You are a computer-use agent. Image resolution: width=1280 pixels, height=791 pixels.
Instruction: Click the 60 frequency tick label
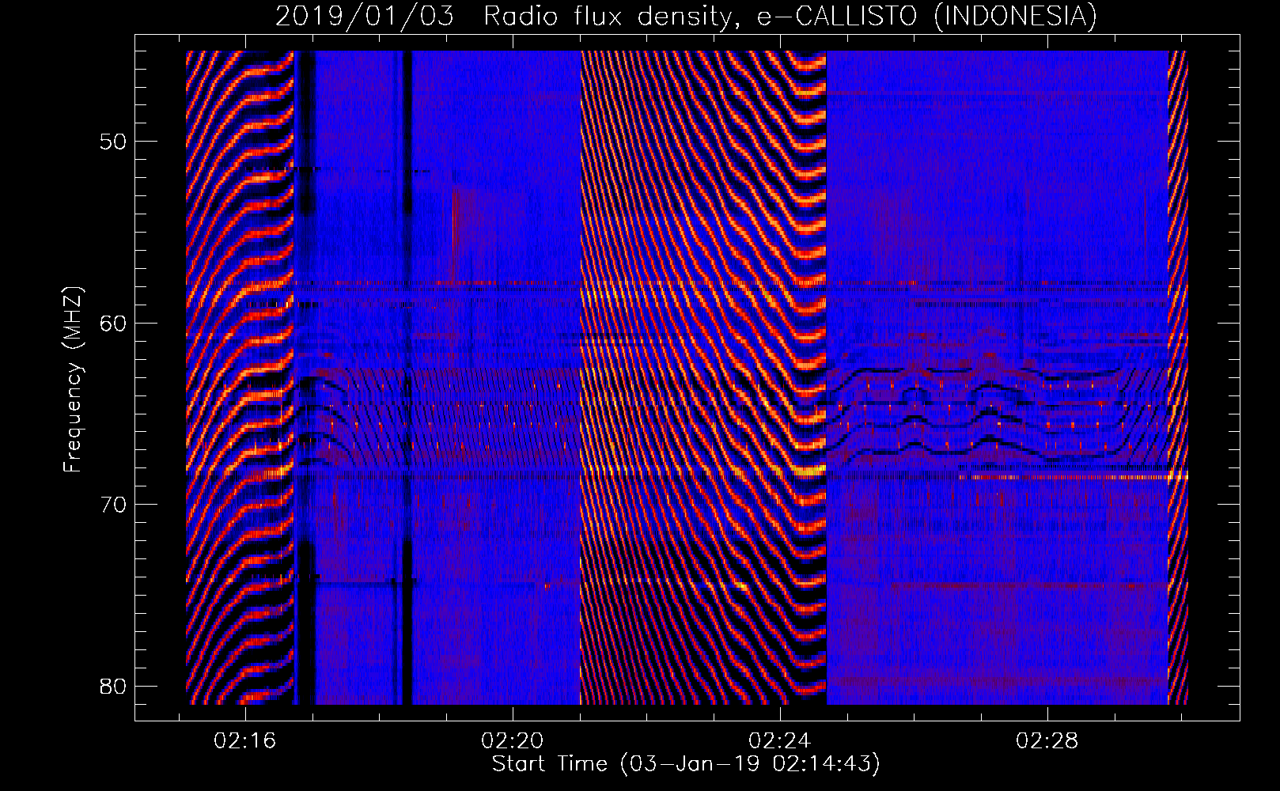pyautogui.click(x=112, y=323)
